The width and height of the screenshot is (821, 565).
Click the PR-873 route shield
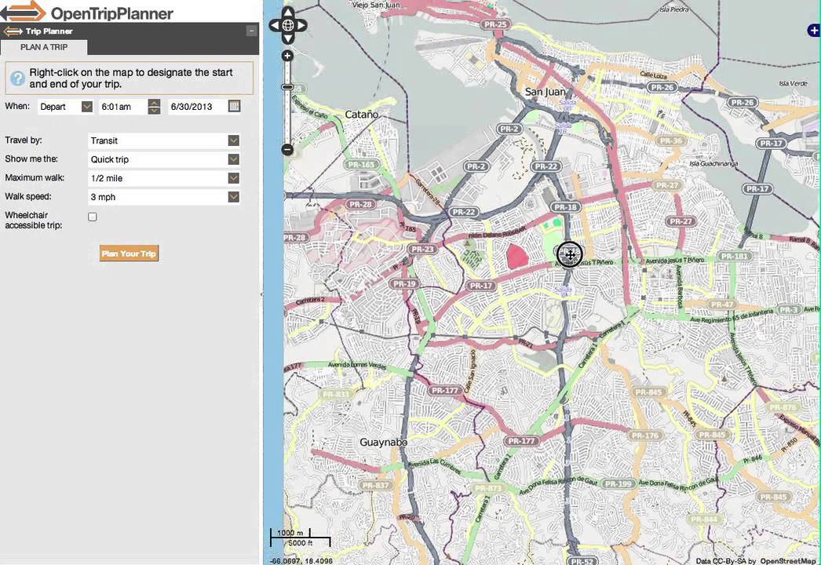487,488
